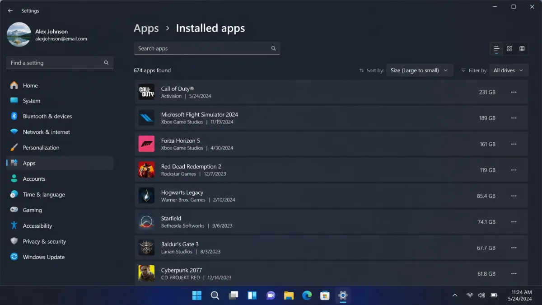Open Accounts settings
This screenshot has width=542, height=305.
click(60, 179)
